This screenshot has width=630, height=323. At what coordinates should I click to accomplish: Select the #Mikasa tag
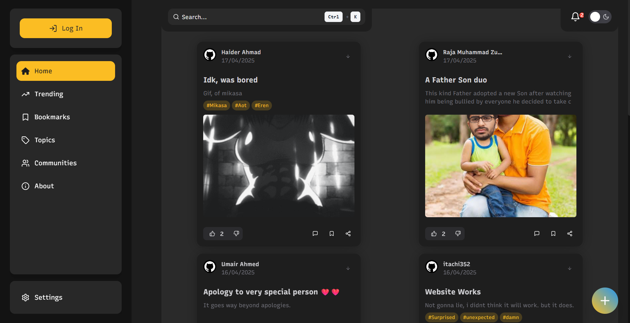click(216, 105)
